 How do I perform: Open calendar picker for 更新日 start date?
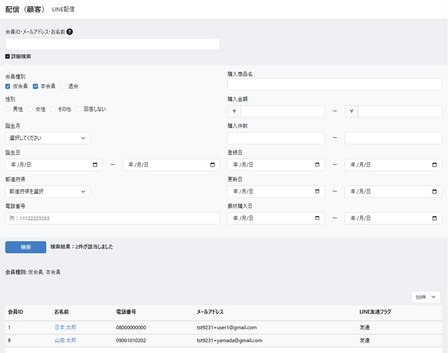click(x=317, y=191)
